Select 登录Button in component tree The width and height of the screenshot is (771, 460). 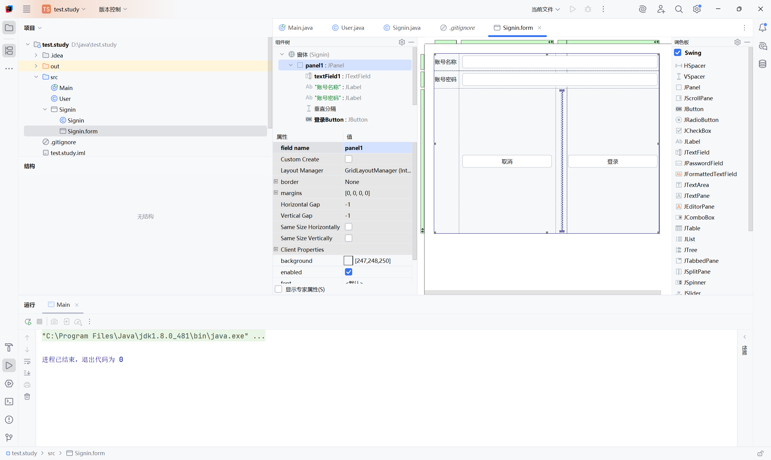pyautogui.click(x=337, y=120)
